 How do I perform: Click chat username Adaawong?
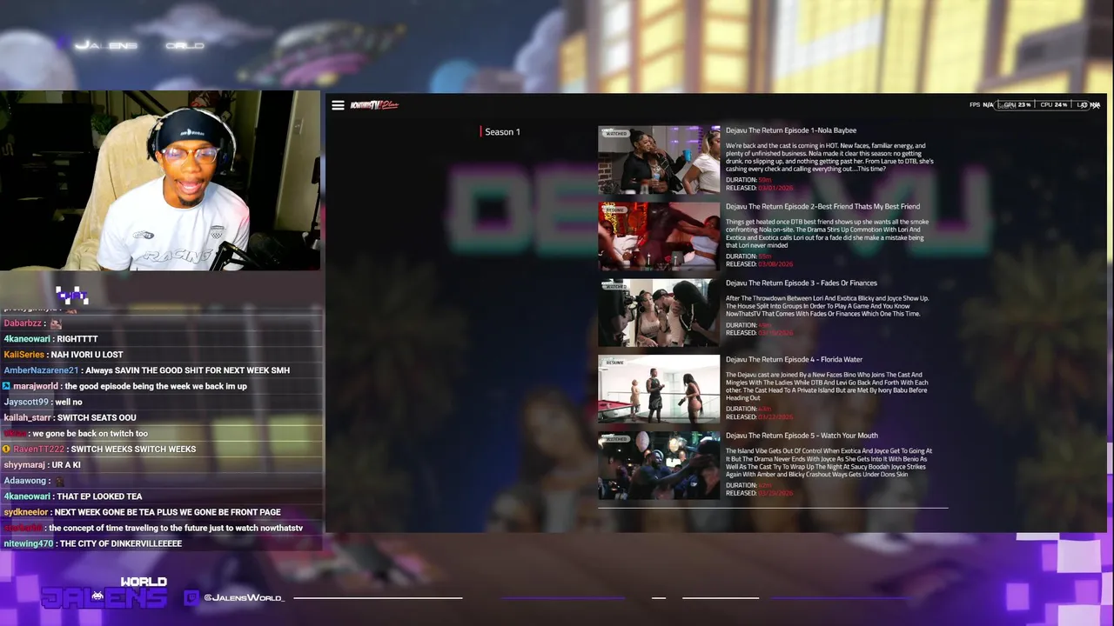pos(25,481)
